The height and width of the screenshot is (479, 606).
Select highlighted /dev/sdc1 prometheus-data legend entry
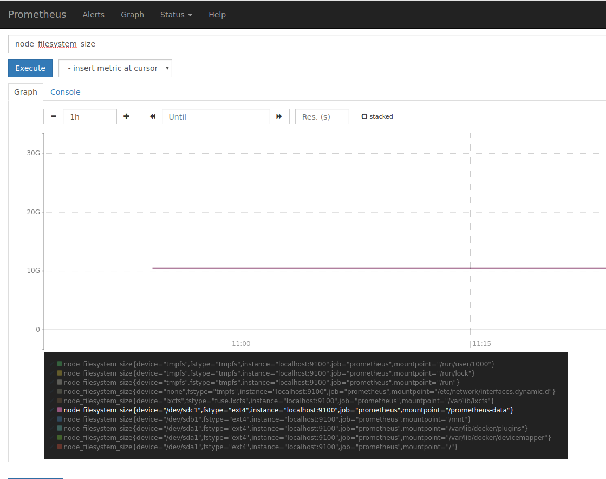click(288, 410)
